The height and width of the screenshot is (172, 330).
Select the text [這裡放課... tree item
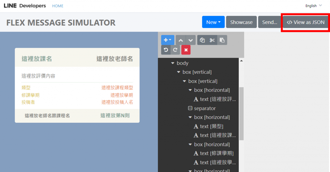pyautogui.click(x=215, y=135)
